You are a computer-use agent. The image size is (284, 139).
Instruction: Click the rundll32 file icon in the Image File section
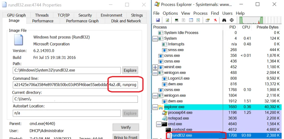click(x=19, y=40)
